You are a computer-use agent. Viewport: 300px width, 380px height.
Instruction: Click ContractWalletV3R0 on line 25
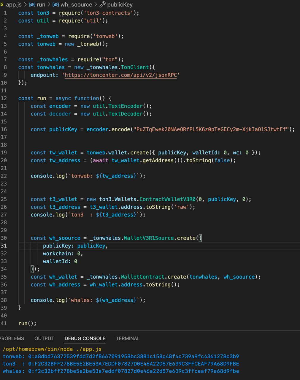coord(167,199)
